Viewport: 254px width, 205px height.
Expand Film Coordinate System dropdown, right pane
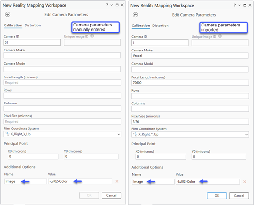[x=246, y=135]
